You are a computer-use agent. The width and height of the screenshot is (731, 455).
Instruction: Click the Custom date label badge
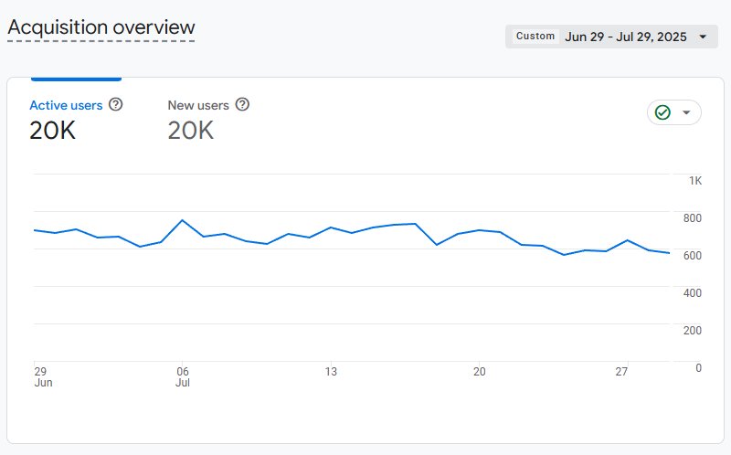pos(535,37)
